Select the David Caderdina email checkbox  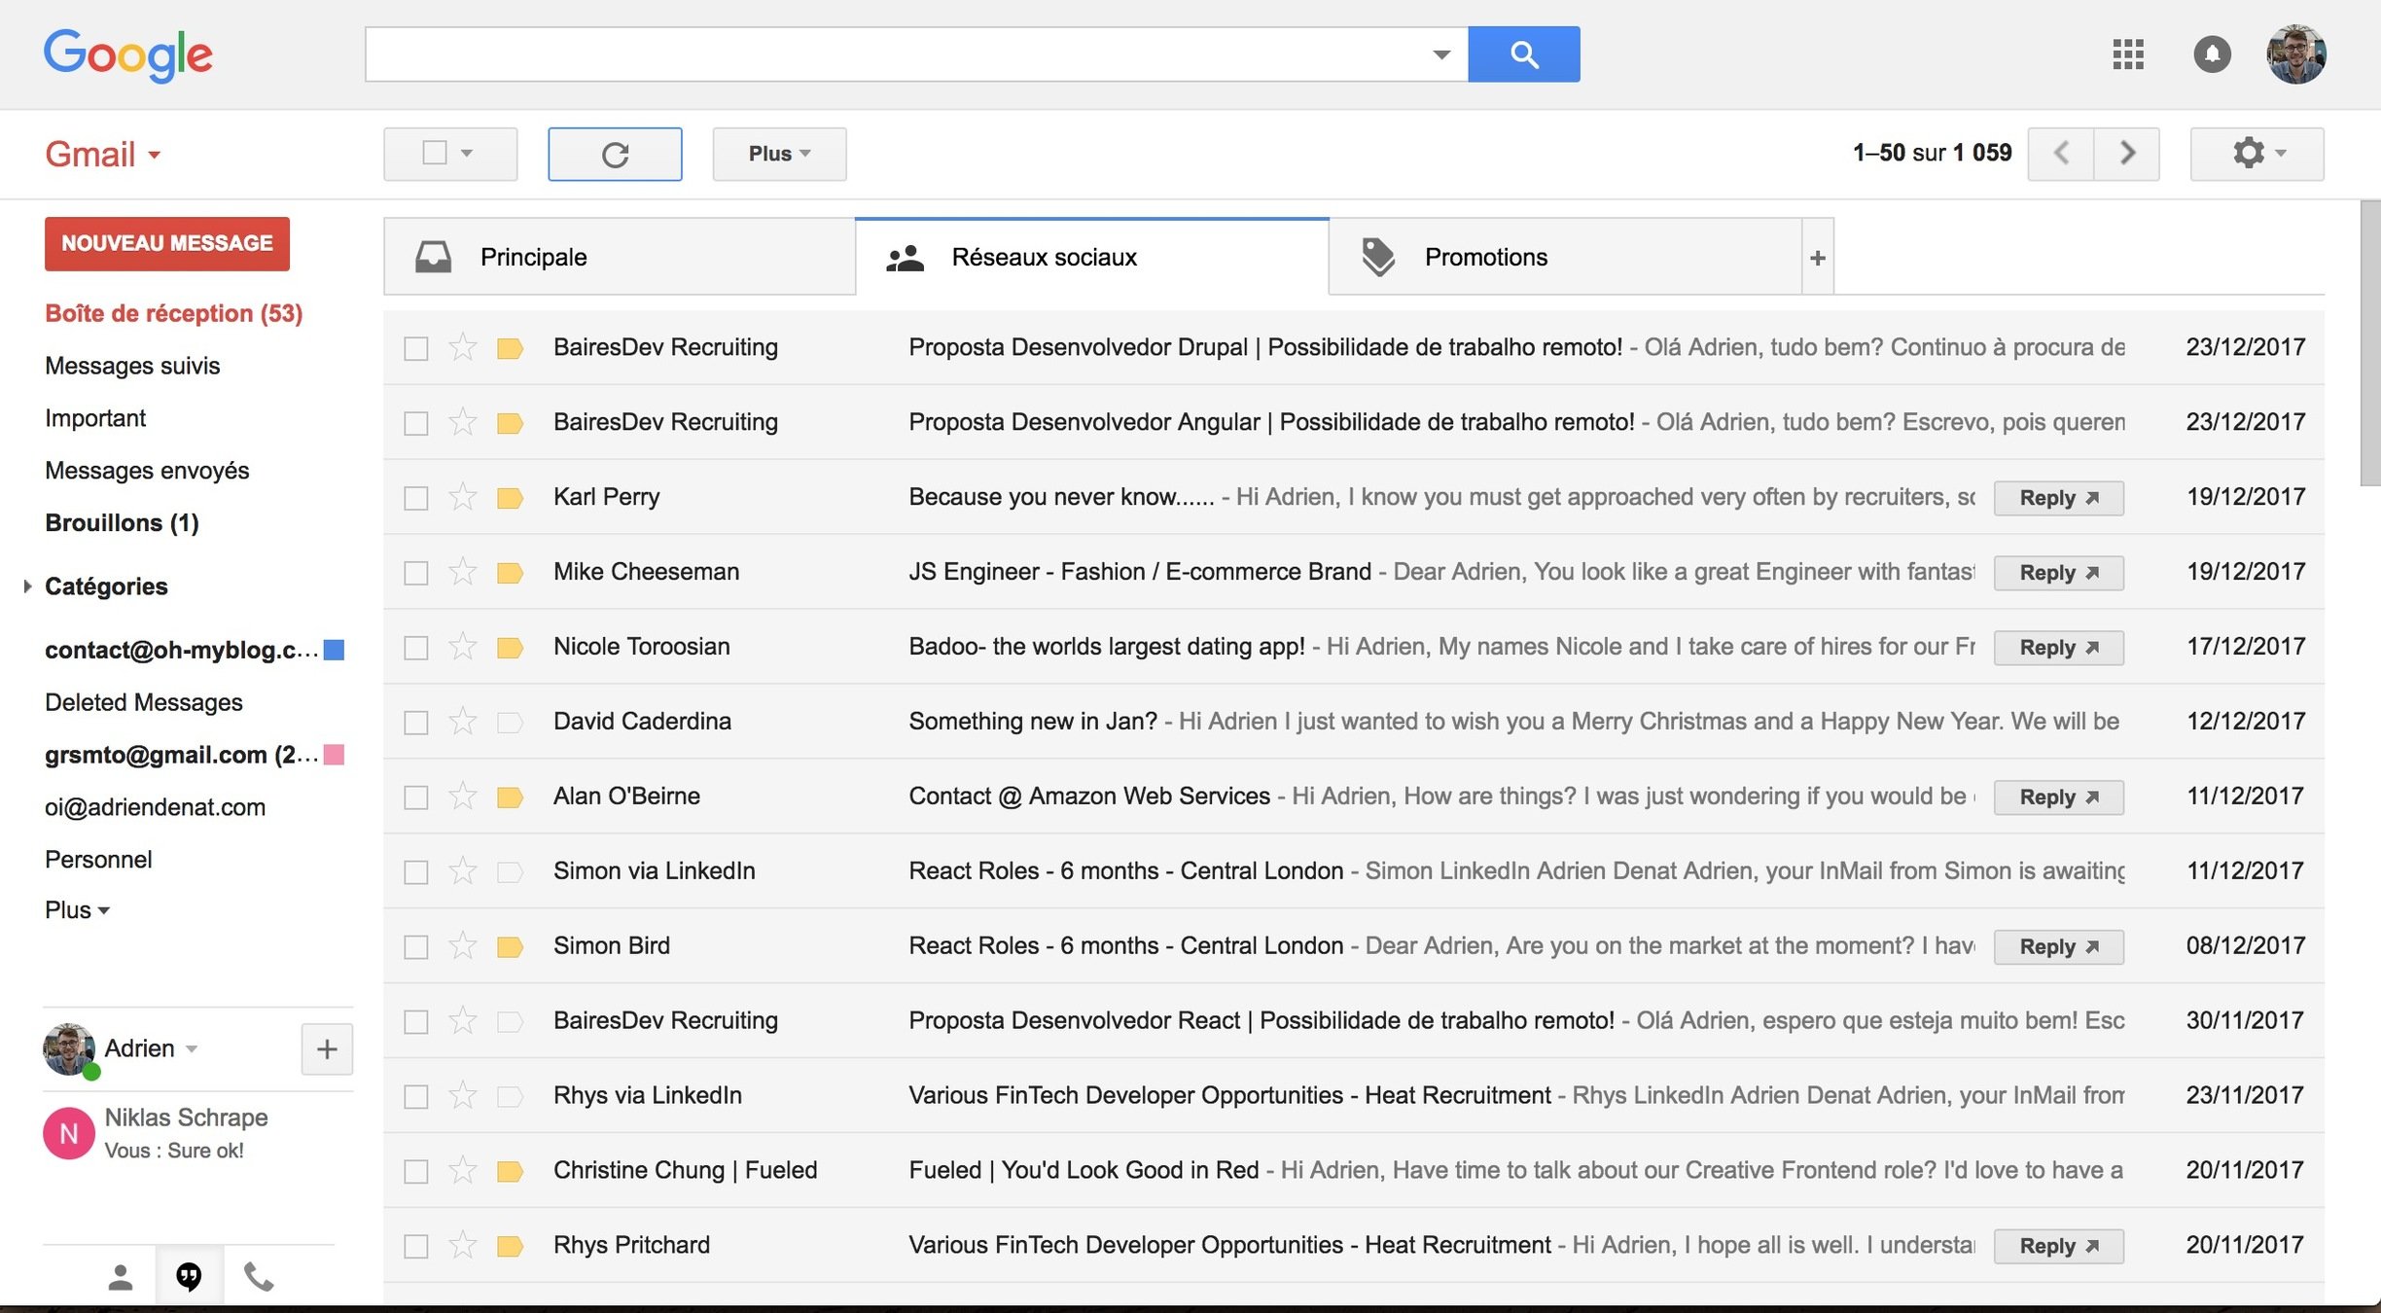coord(416,723)
